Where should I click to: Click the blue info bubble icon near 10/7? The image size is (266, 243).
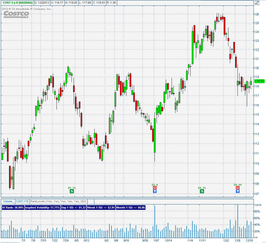point(155,191)
